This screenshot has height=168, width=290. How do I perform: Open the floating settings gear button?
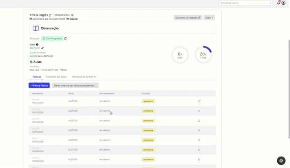pyautogui.click(x=281, y=161)
